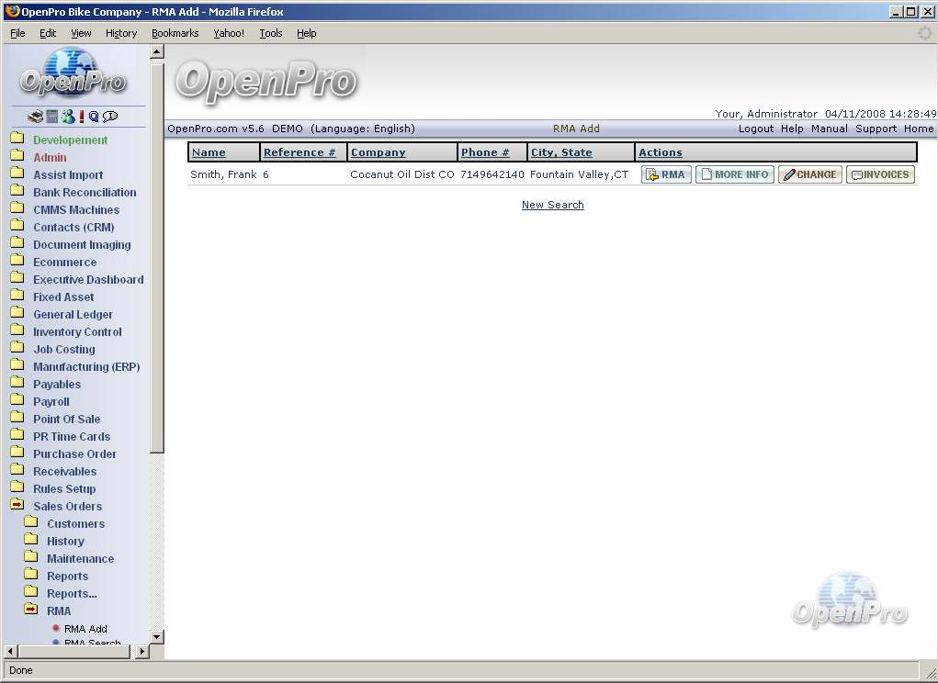Viewport: 938px width, 683px height.
Task: Click the printer icon in sidebar toolbar
Action: tap(35, 117)
